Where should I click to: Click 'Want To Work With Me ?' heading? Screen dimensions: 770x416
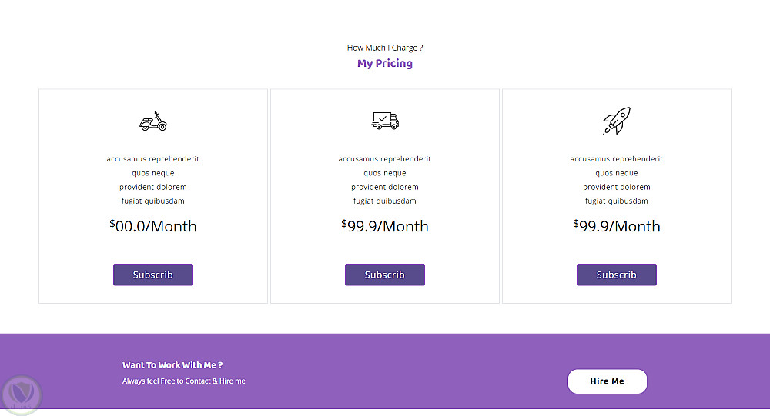pyautogui.click(x=172, y=365)
